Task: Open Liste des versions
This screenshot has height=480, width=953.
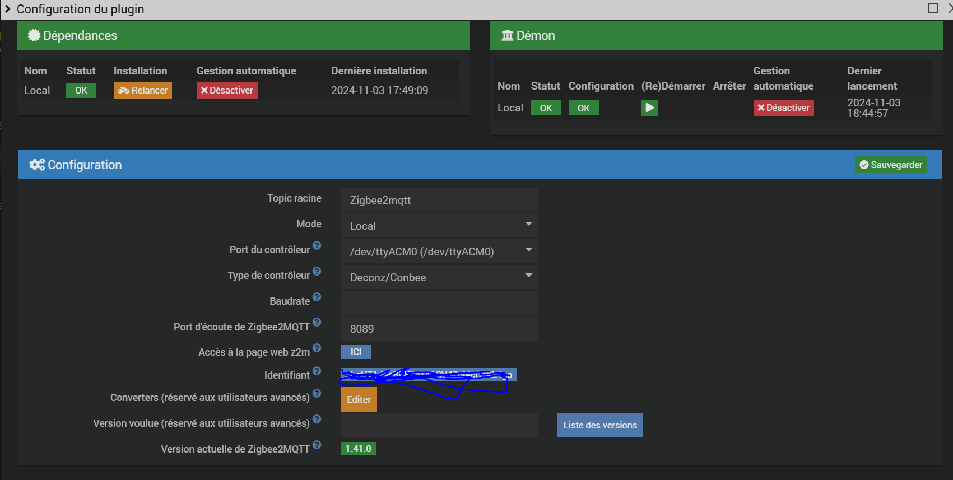Action: click(x=599, y=425)
